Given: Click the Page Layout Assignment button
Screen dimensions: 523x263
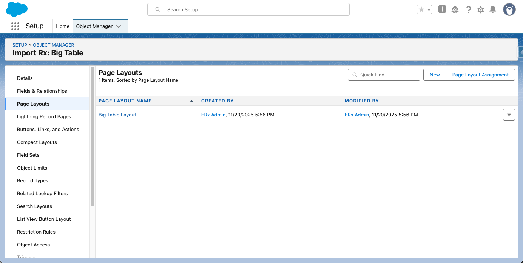Looking at the screenshot, I should 480,75.
